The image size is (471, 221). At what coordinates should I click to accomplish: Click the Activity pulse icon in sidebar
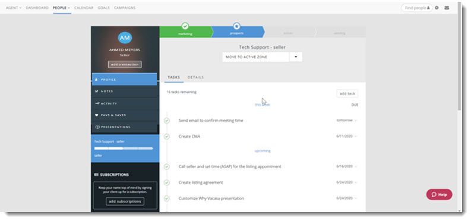pos(97,103)
